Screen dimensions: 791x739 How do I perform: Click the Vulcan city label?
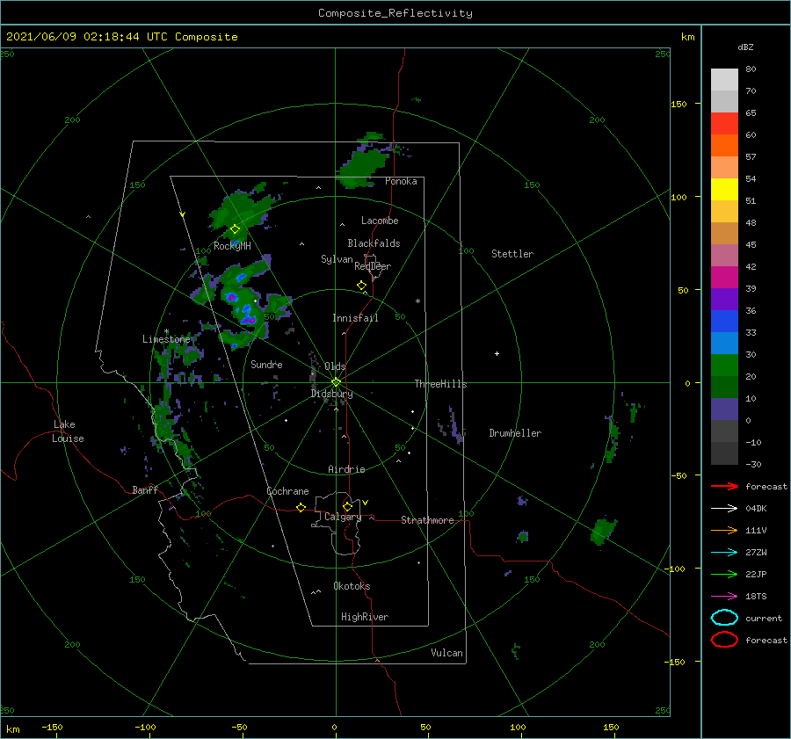[447, 653]
